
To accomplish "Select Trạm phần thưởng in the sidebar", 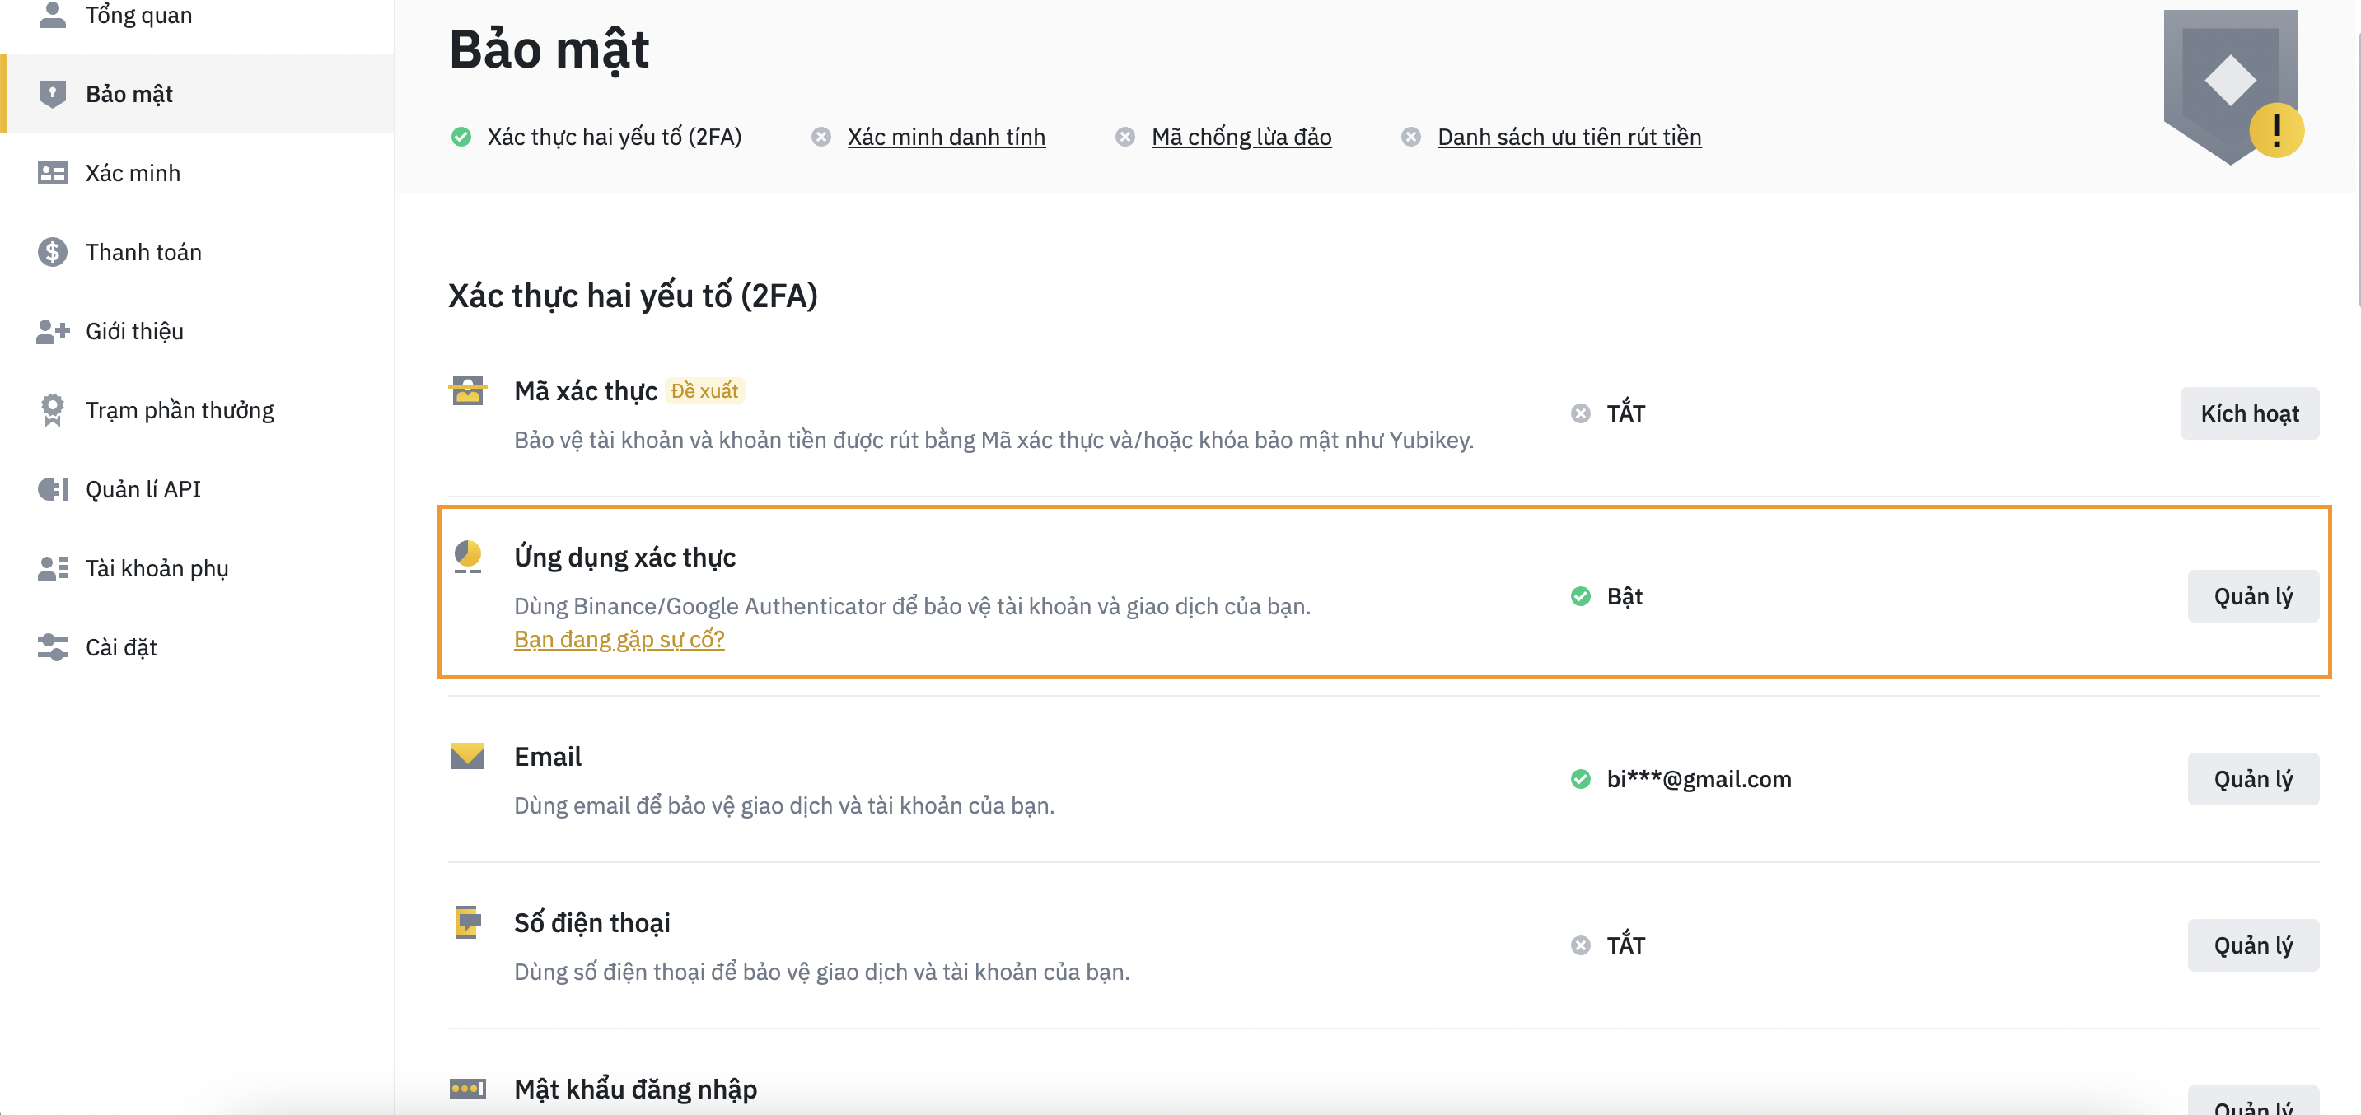I will pyautogui.click(x=180, y=409).
